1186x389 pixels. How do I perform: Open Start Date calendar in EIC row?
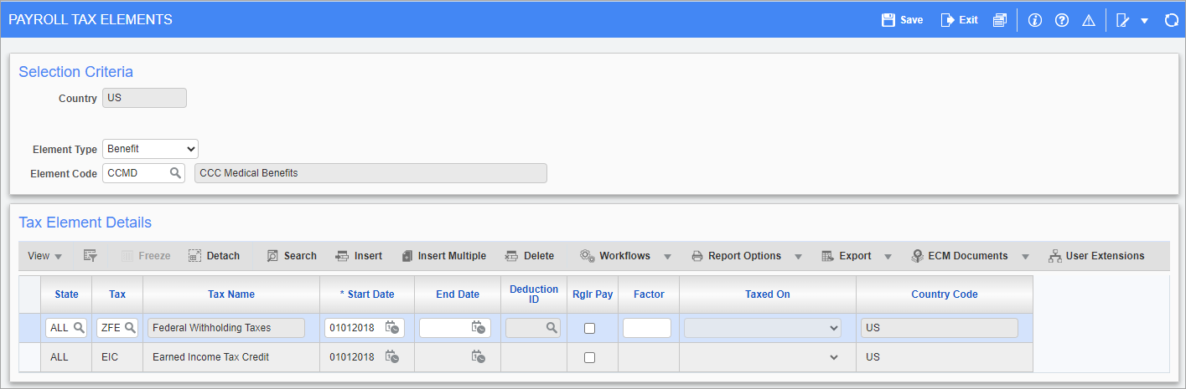[x=392, y=357]
